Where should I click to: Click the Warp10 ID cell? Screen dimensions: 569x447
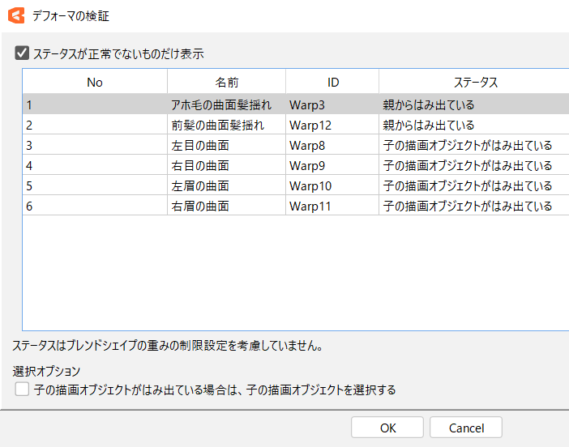[310, 186]
